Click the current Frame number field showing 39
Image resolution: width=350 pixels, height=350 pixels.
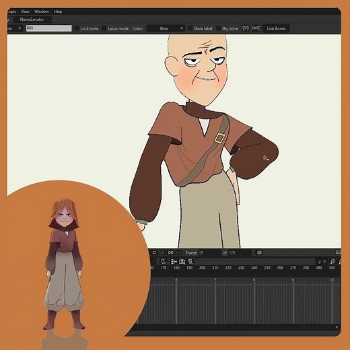click(209, 253)
